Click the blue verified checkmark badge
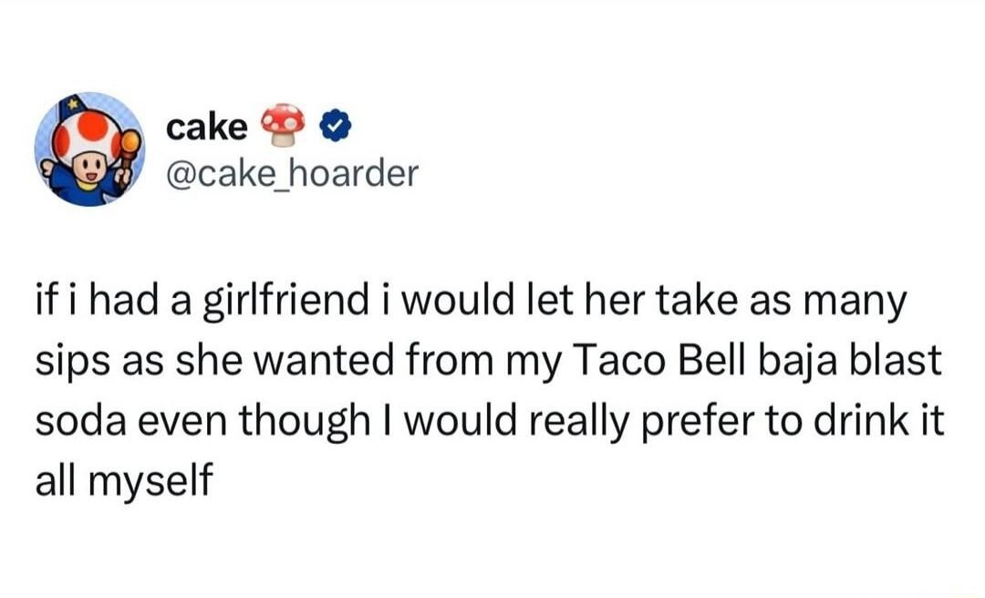 tap(336, 127)
